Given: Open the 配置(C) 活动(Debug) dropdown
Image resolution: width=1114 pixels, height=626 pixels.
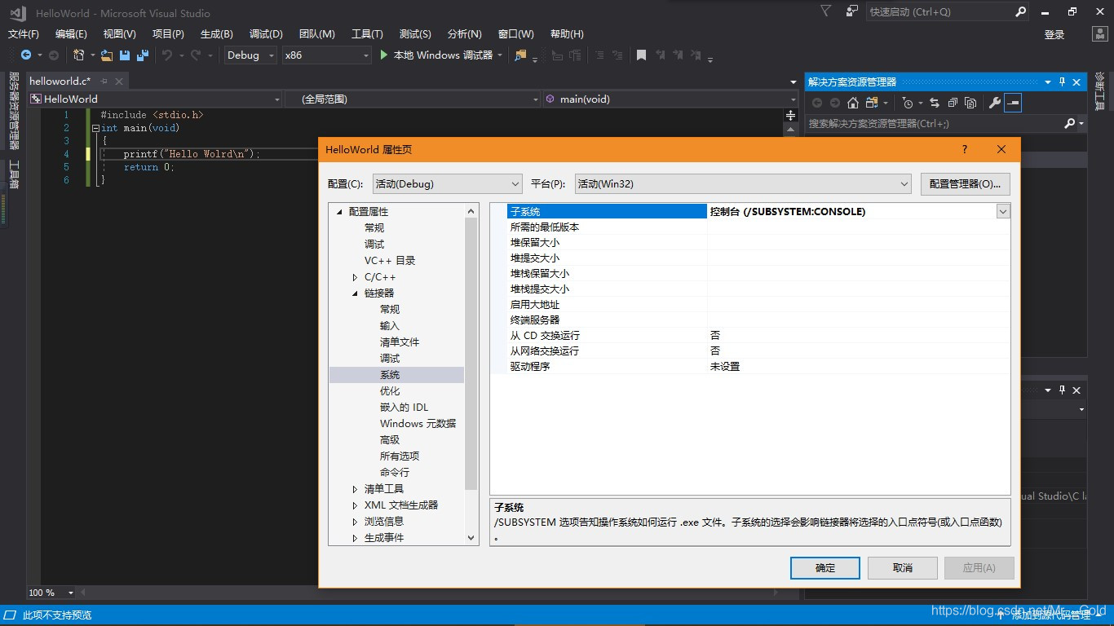Looking at the screenshot, I should (447, 183).
